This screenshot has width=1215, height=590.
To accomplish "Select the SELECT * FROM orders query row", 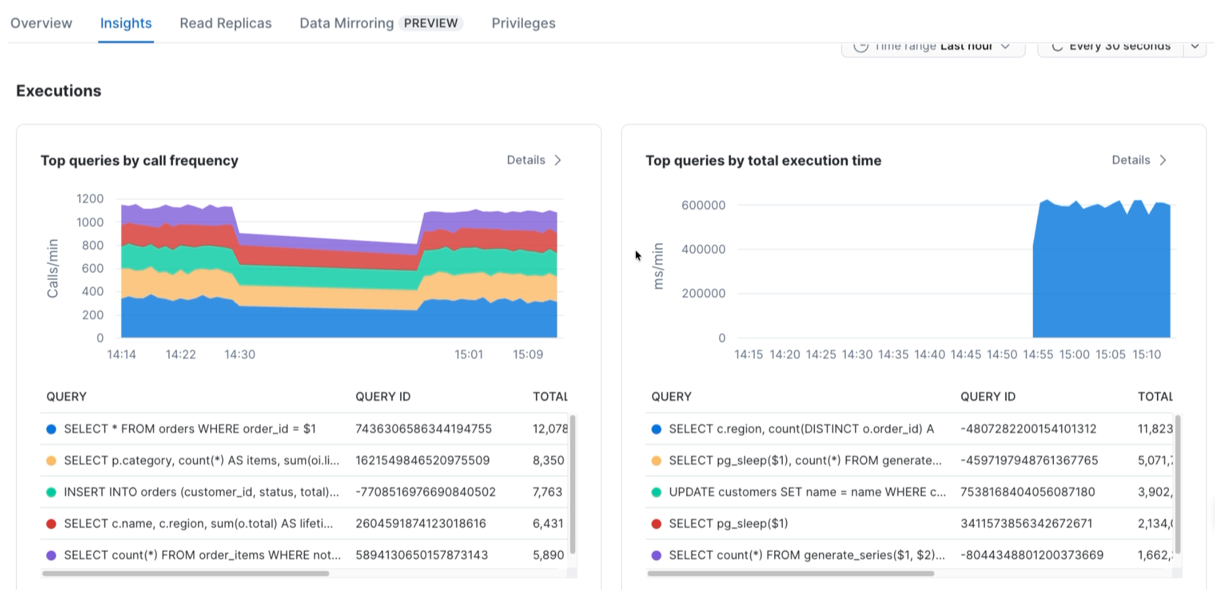I will click(x=304, y=429).
